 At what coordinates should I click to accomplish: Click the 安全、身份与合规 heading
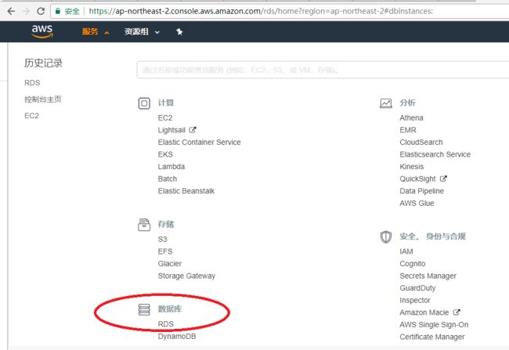(x=433, y=236)
